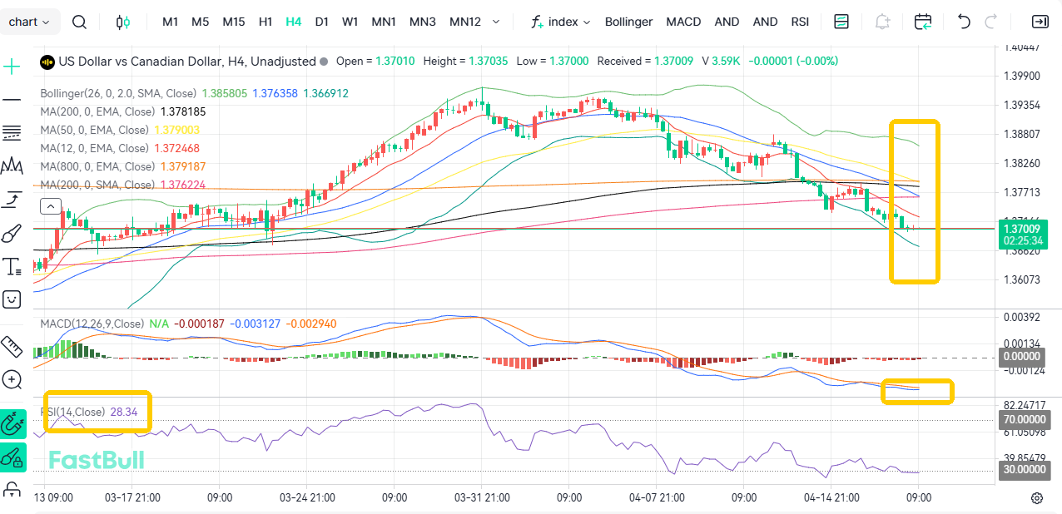Switch to the H1 timeframe
The image size is (1062, 514).
click(x=265, y=22)
